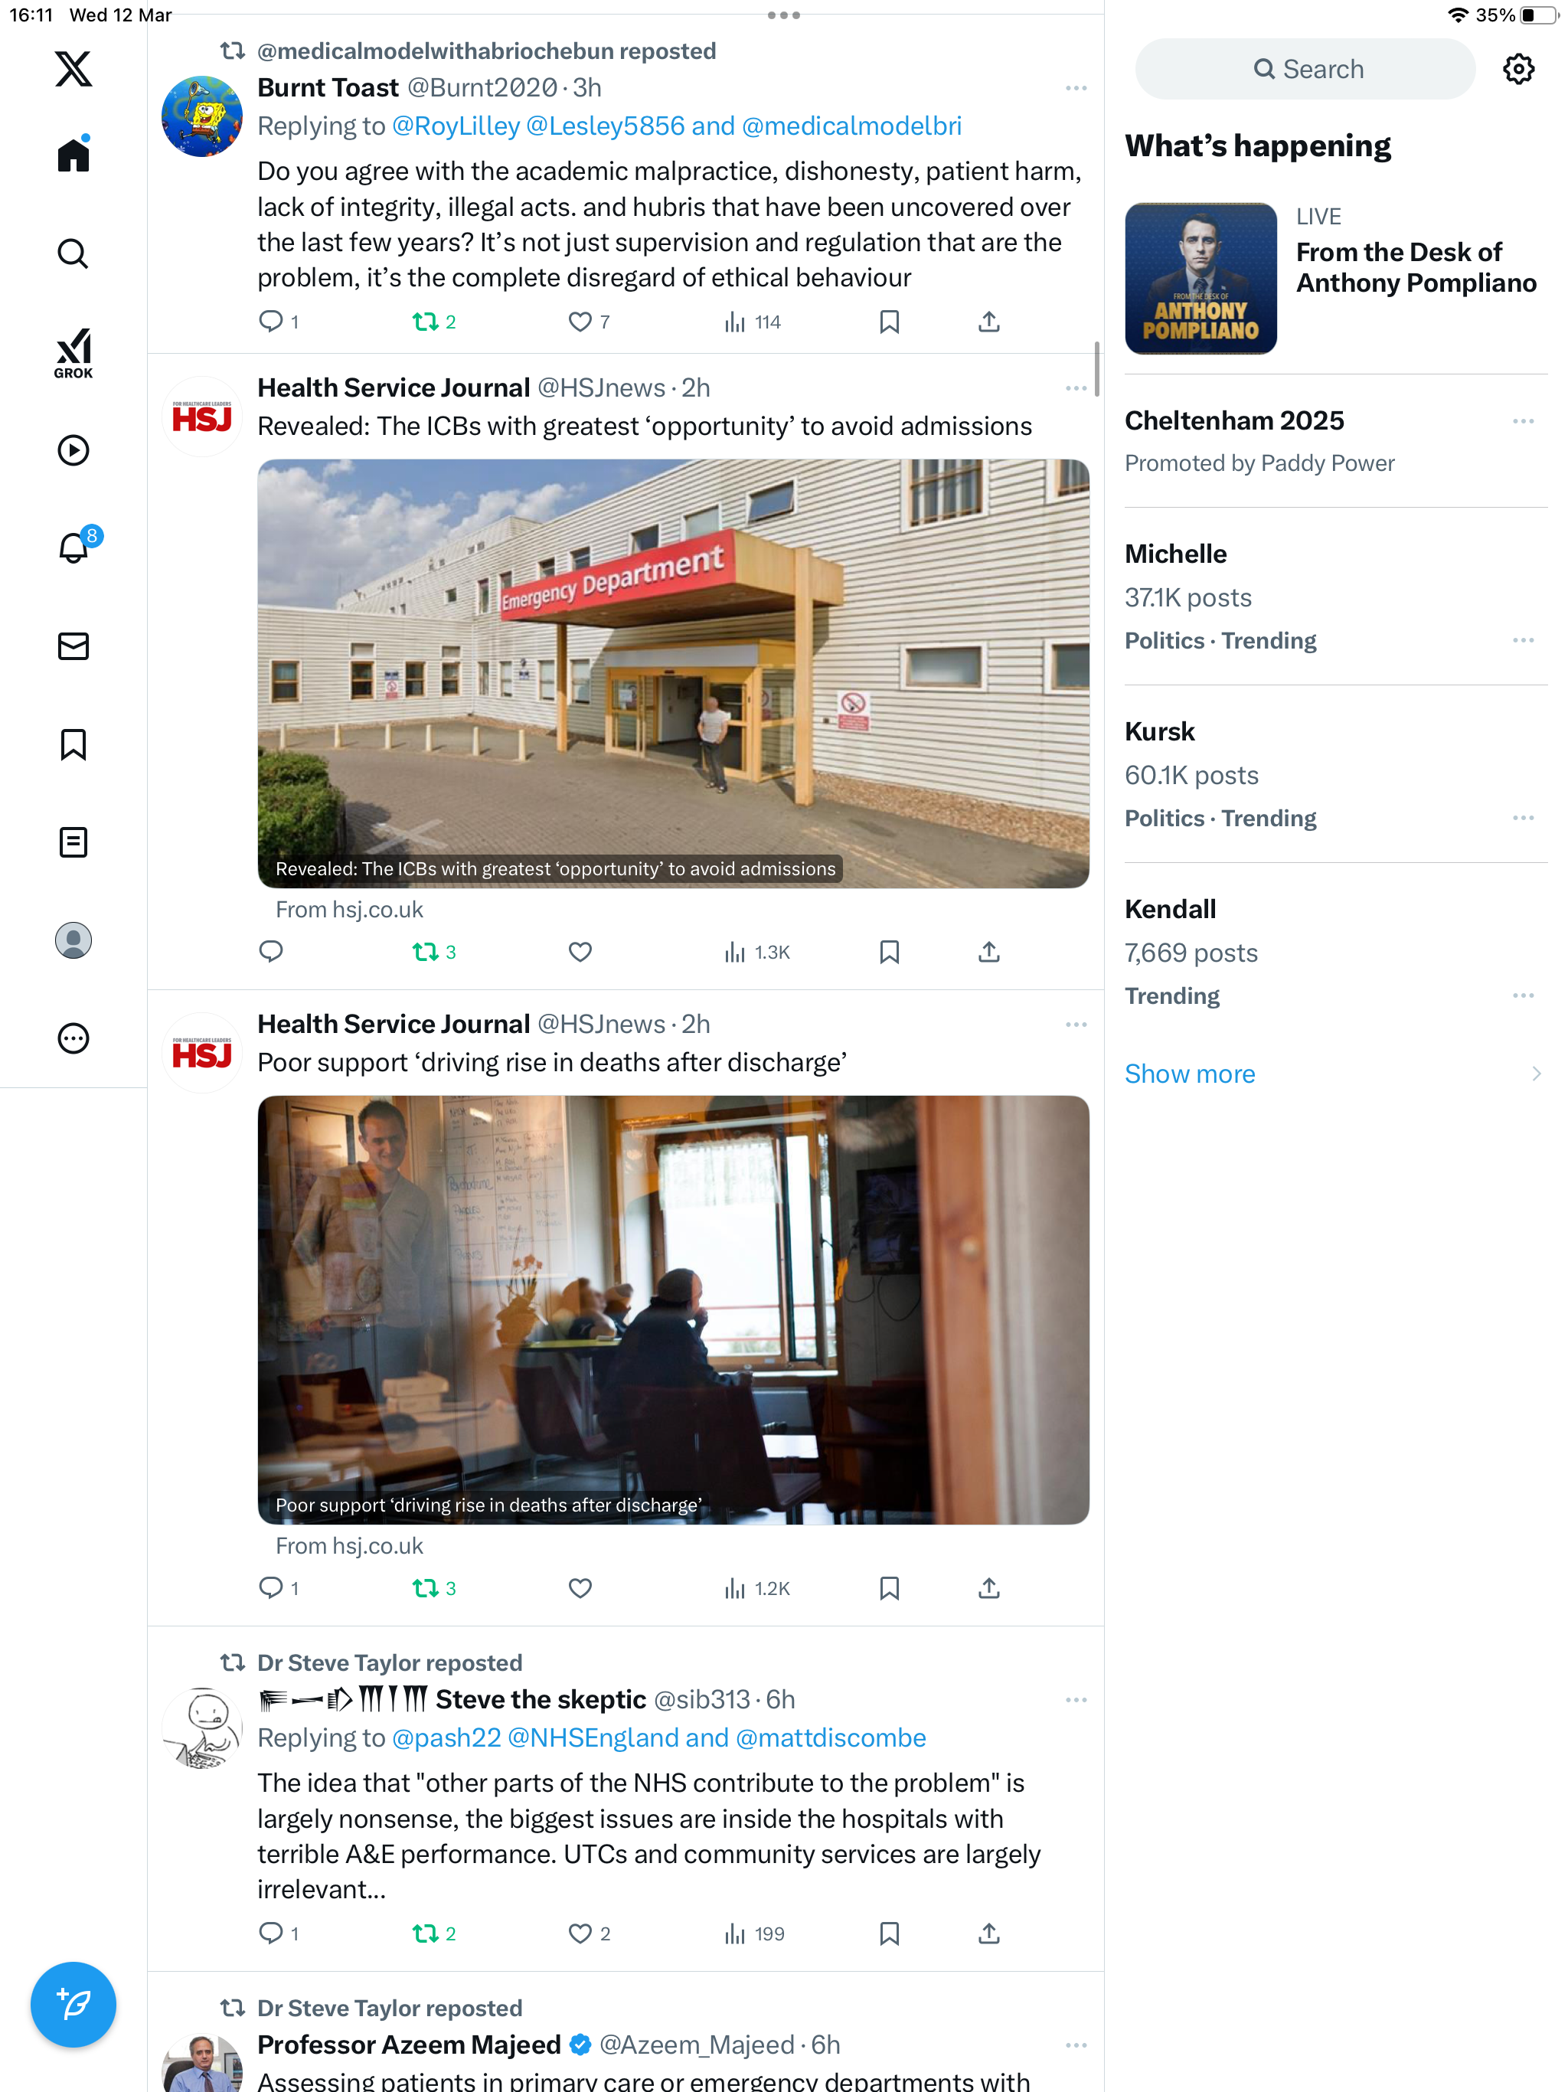Image resolution: width=1568 pixels, height=2092 pixels.
Task: Share the Burnt Toast post
Action: (x=988, y=322)
